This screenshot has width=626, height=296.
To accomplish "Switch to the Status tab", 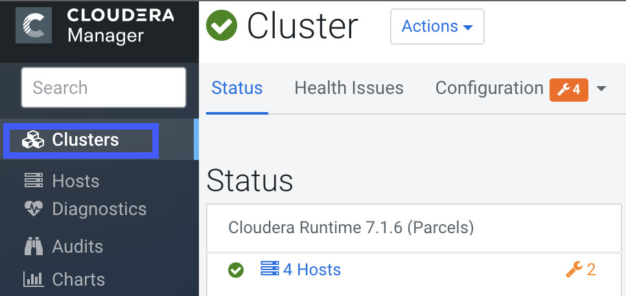I will 237,88.
